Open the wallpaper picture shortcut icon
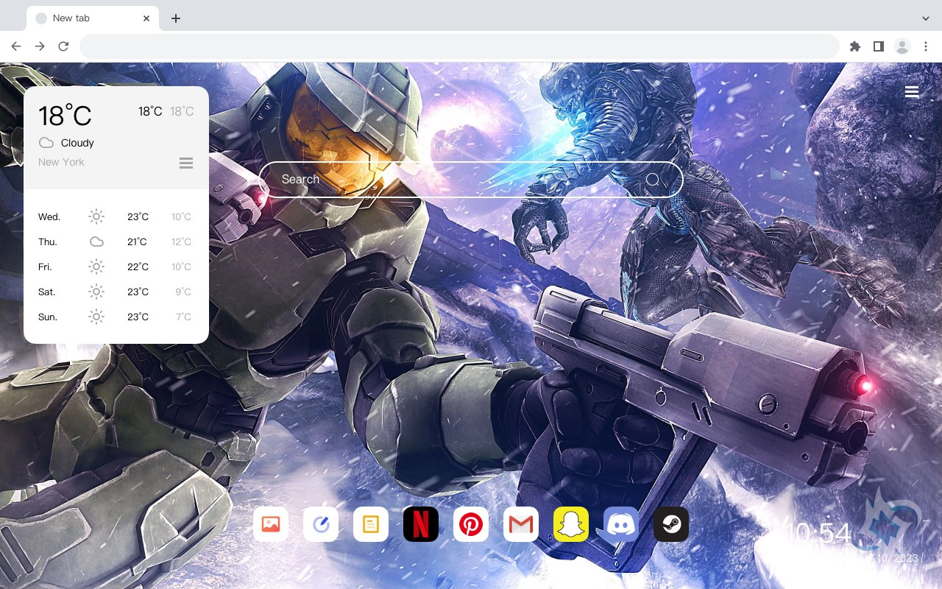The image size is (942, 589). (271, 524)
